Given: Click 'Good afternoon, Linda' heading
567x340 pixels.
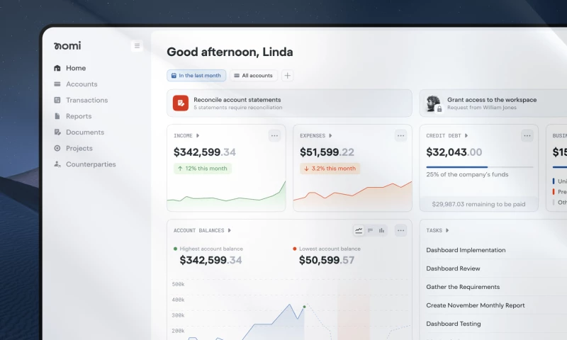Looking at the screenshot, I should pos(230,52).
